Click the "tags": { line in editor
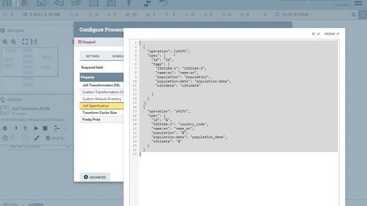This screenshot has width=367, height=206. [160, 64]
